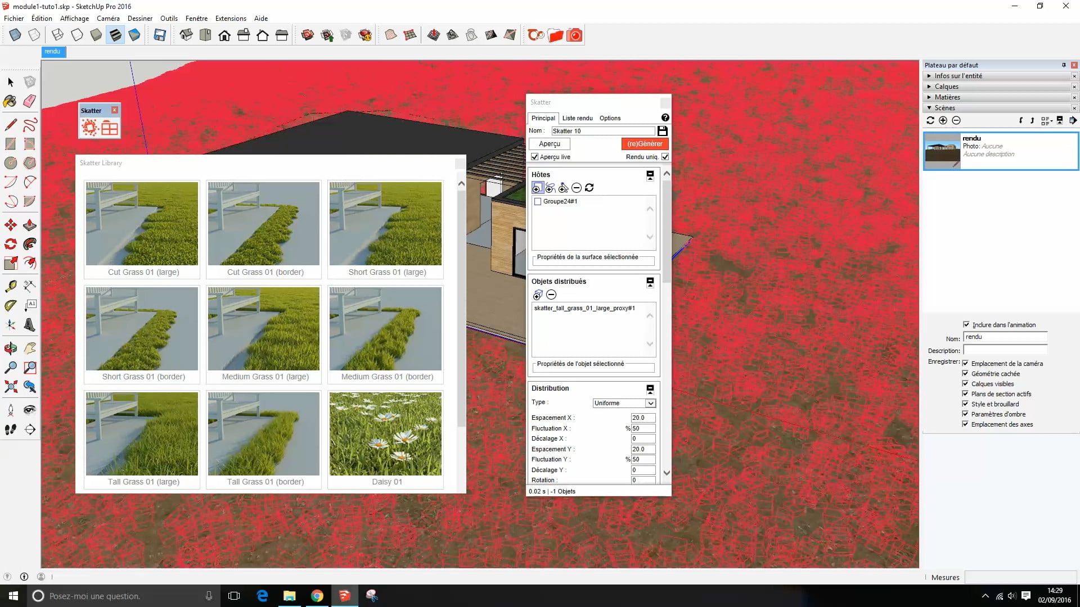
Task: Click the (re)Générer button
Action: 645,144
